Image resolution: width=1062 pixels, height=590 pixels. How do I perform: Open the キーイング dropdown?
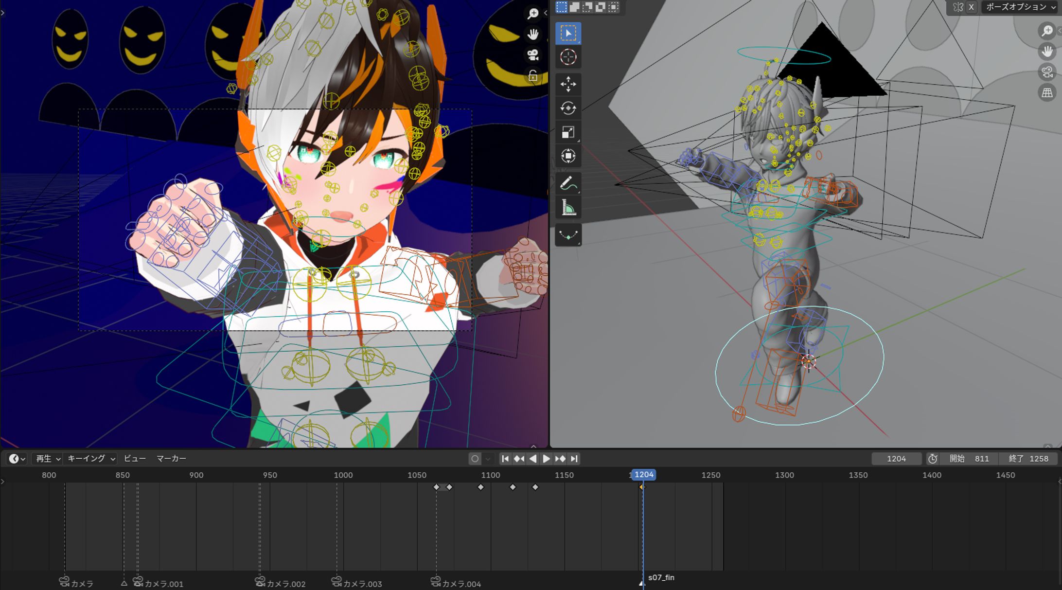91,459
